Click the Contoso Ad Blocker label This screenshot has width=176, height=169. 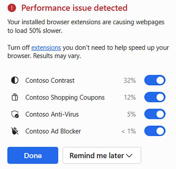53,131
